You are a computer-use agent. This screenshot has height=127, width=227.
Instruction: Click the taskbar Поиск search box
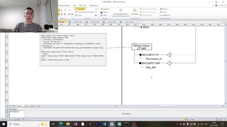28,124
